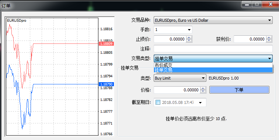Click the 止损价 stop loss input field
This screenshot has height=140, width=279.
pos(170,39)
